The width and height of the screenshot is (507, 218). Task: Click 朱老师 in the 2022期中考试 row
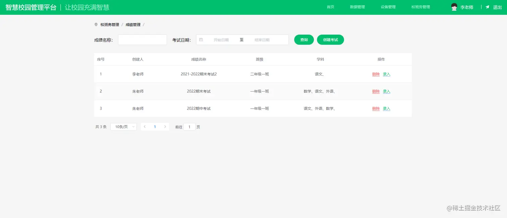138,108
